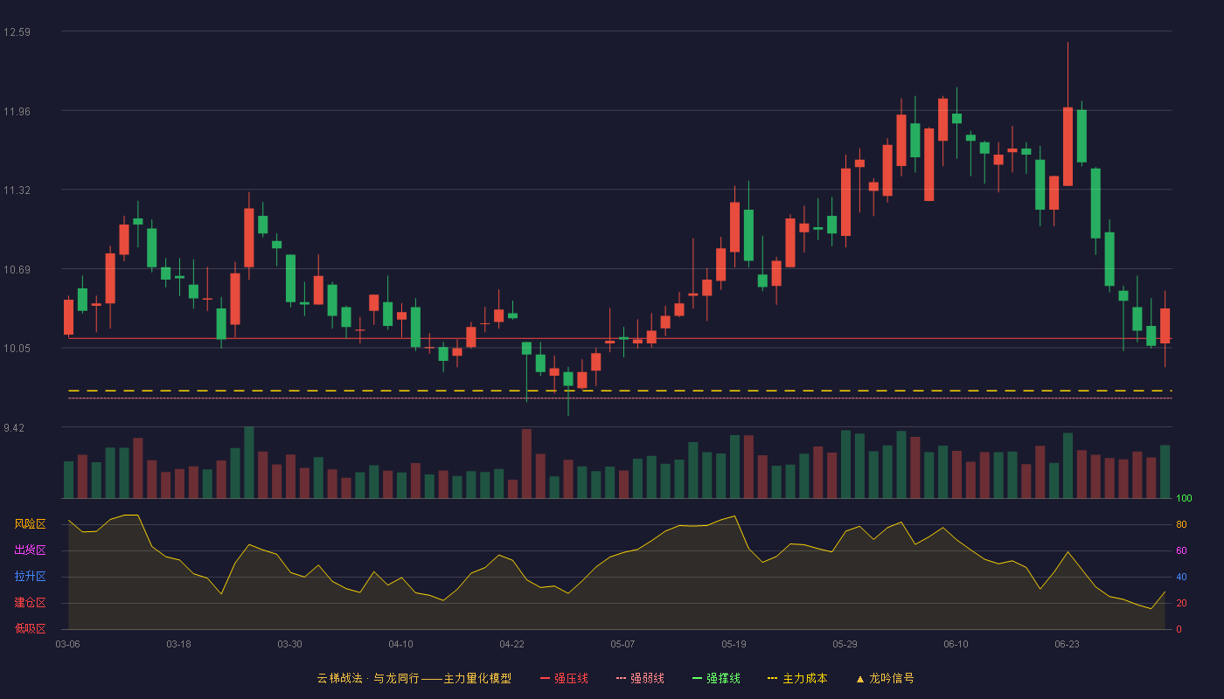Click the green 100 indicator scale value
This screenshot has width=1224, height=699.
pyautogui.click(x=1184, y=499)
